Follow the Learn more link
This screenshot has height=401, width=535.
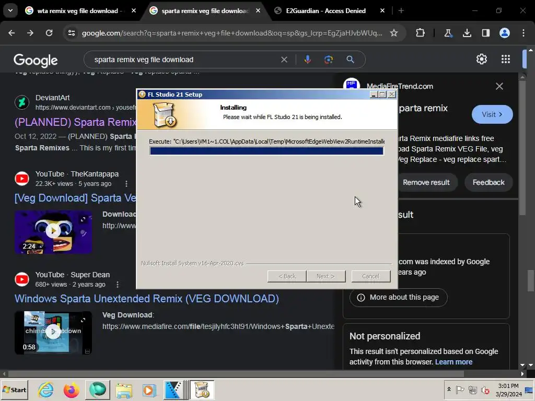click(x=453, y=362)
